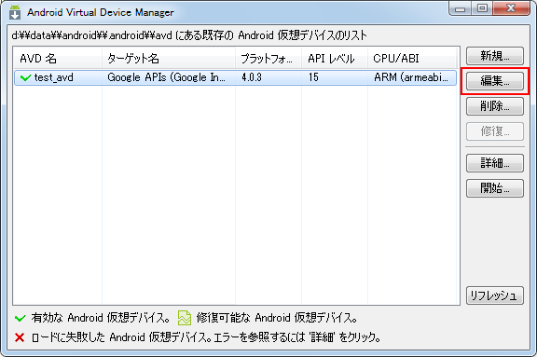This screenshot has width=537, height=357.
Task: Click the valid-device green check legend icon
Action: (x=21, y=318)
